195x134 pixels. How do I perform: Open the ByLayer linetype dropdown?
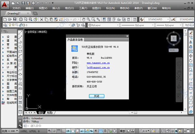[x=153, y=25]
